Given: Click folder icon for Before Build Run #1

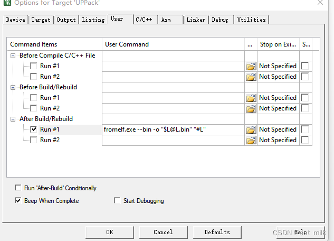Looking at the screenshot, I should pyautogui.click(x=251, y=98).
